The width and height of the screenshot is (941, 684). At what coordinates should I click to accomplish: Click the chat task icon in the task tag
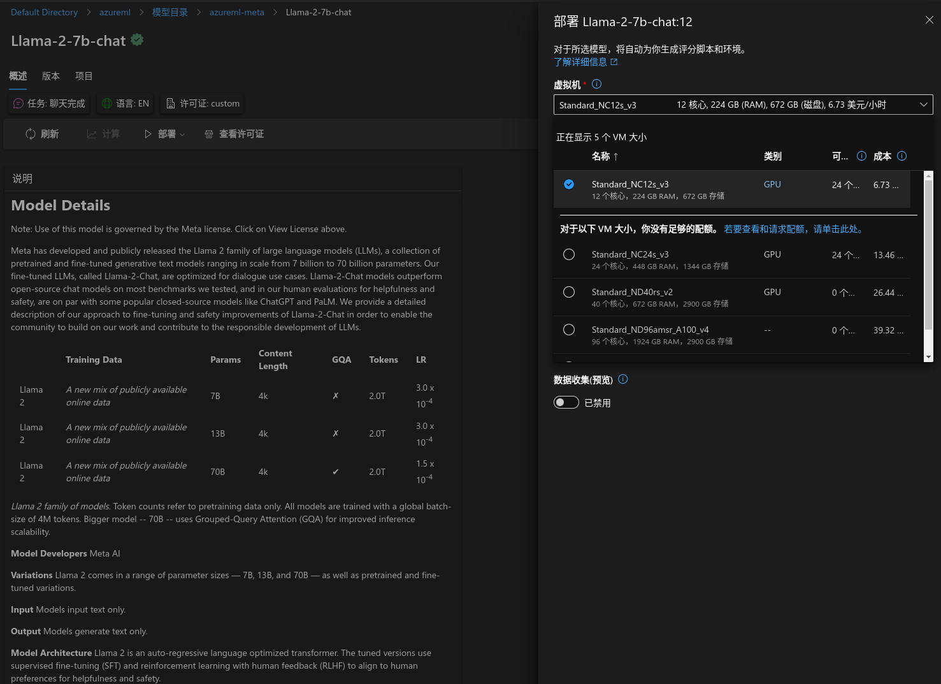click(x=18, y=103)
